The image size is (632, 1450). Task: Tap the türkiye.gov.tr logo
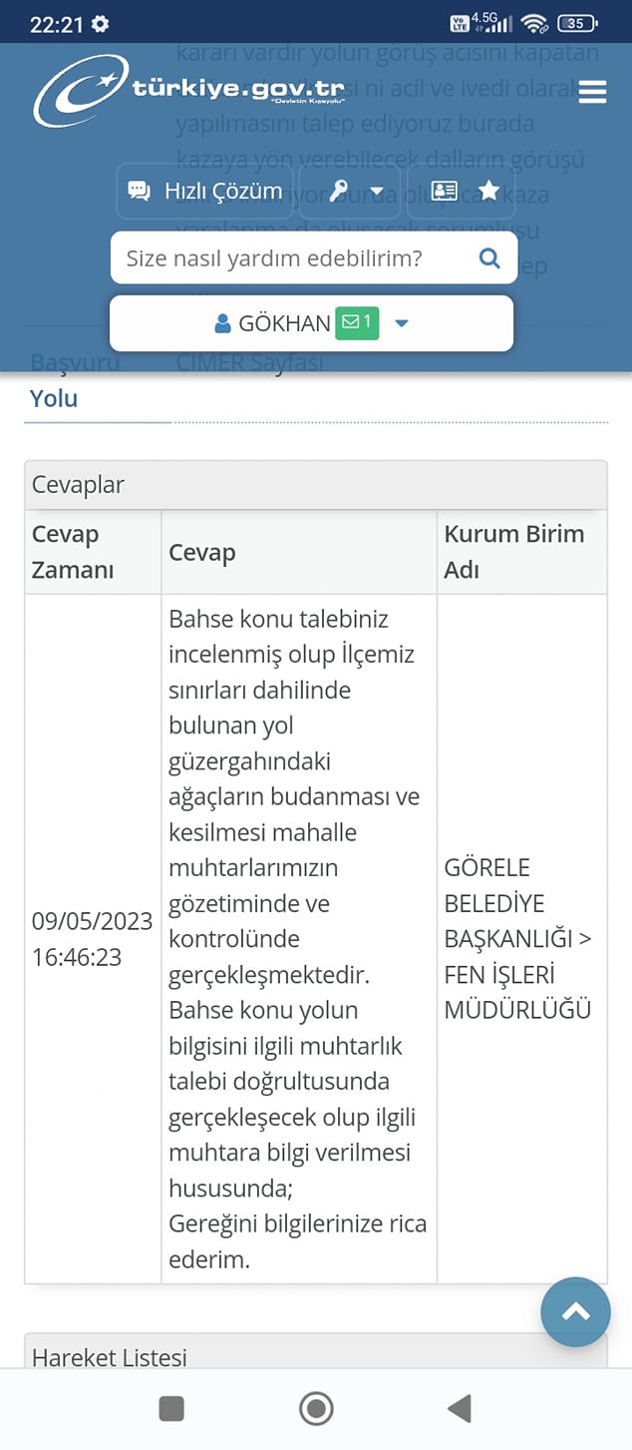pos(189,90)
